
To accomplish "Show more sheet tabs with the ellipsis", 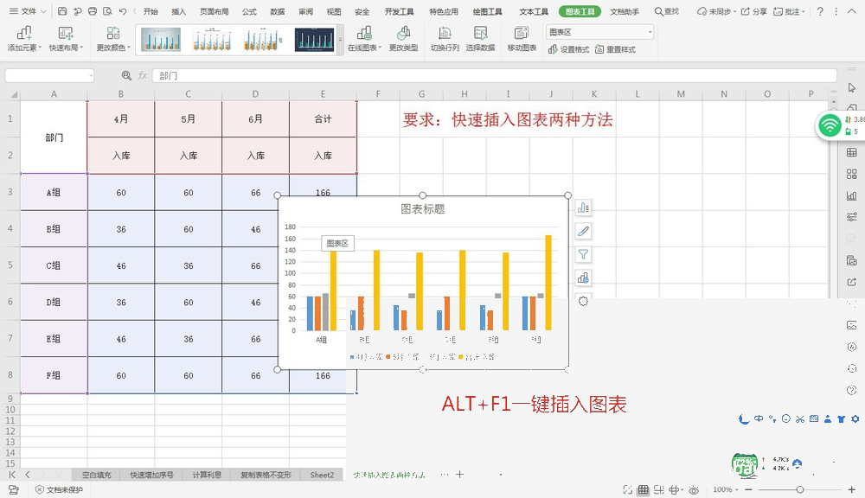I will (x=444, y=475).
